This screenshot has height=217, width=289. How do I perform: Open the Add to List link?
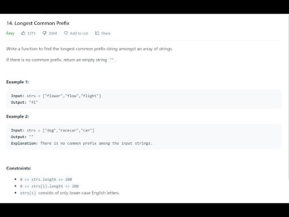point(79,33)
